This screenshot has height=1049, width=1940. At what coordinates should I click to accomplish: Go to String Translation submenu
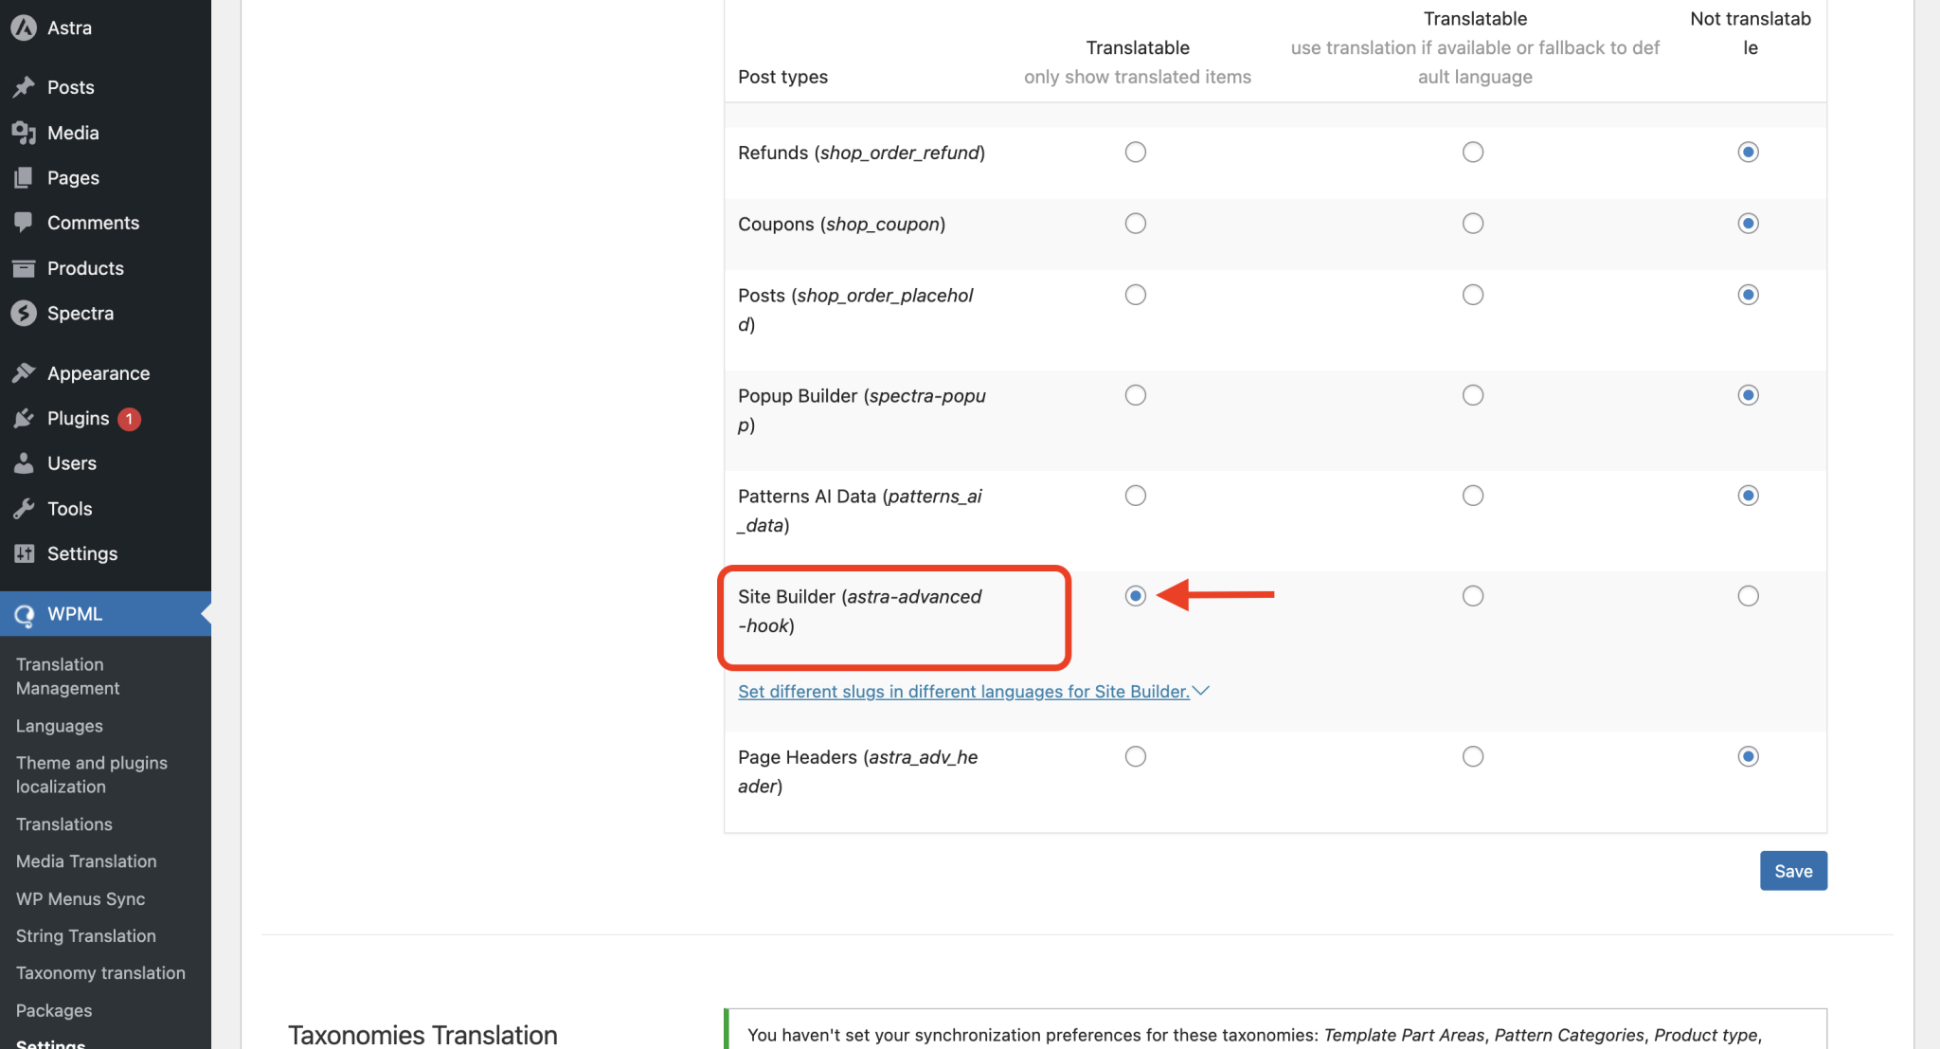click(85, 936)
